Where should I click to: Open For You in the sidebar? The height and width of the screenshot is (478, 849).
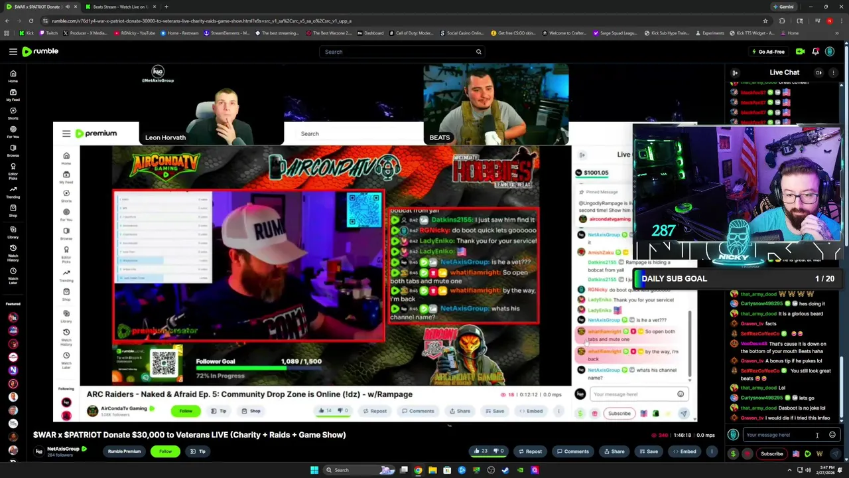click(x=13, y=132)
